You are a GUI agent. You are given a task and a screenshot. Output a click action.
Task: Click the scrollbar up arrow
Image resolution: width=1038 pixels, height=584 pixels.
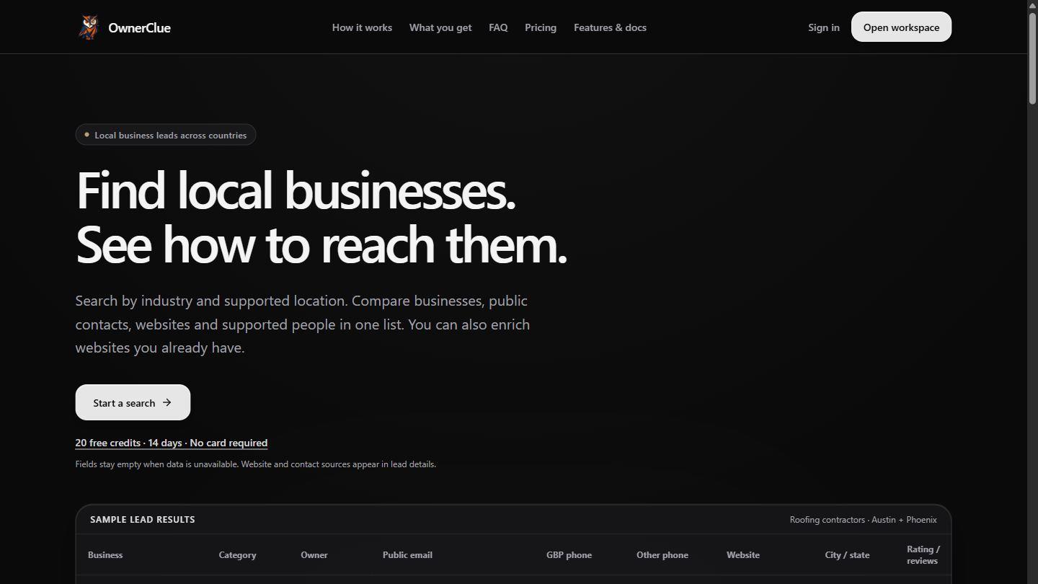pos(1032,4)
